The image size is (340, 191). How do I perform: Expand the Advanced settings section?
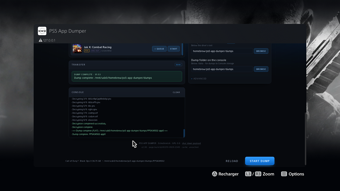point(199,79)
